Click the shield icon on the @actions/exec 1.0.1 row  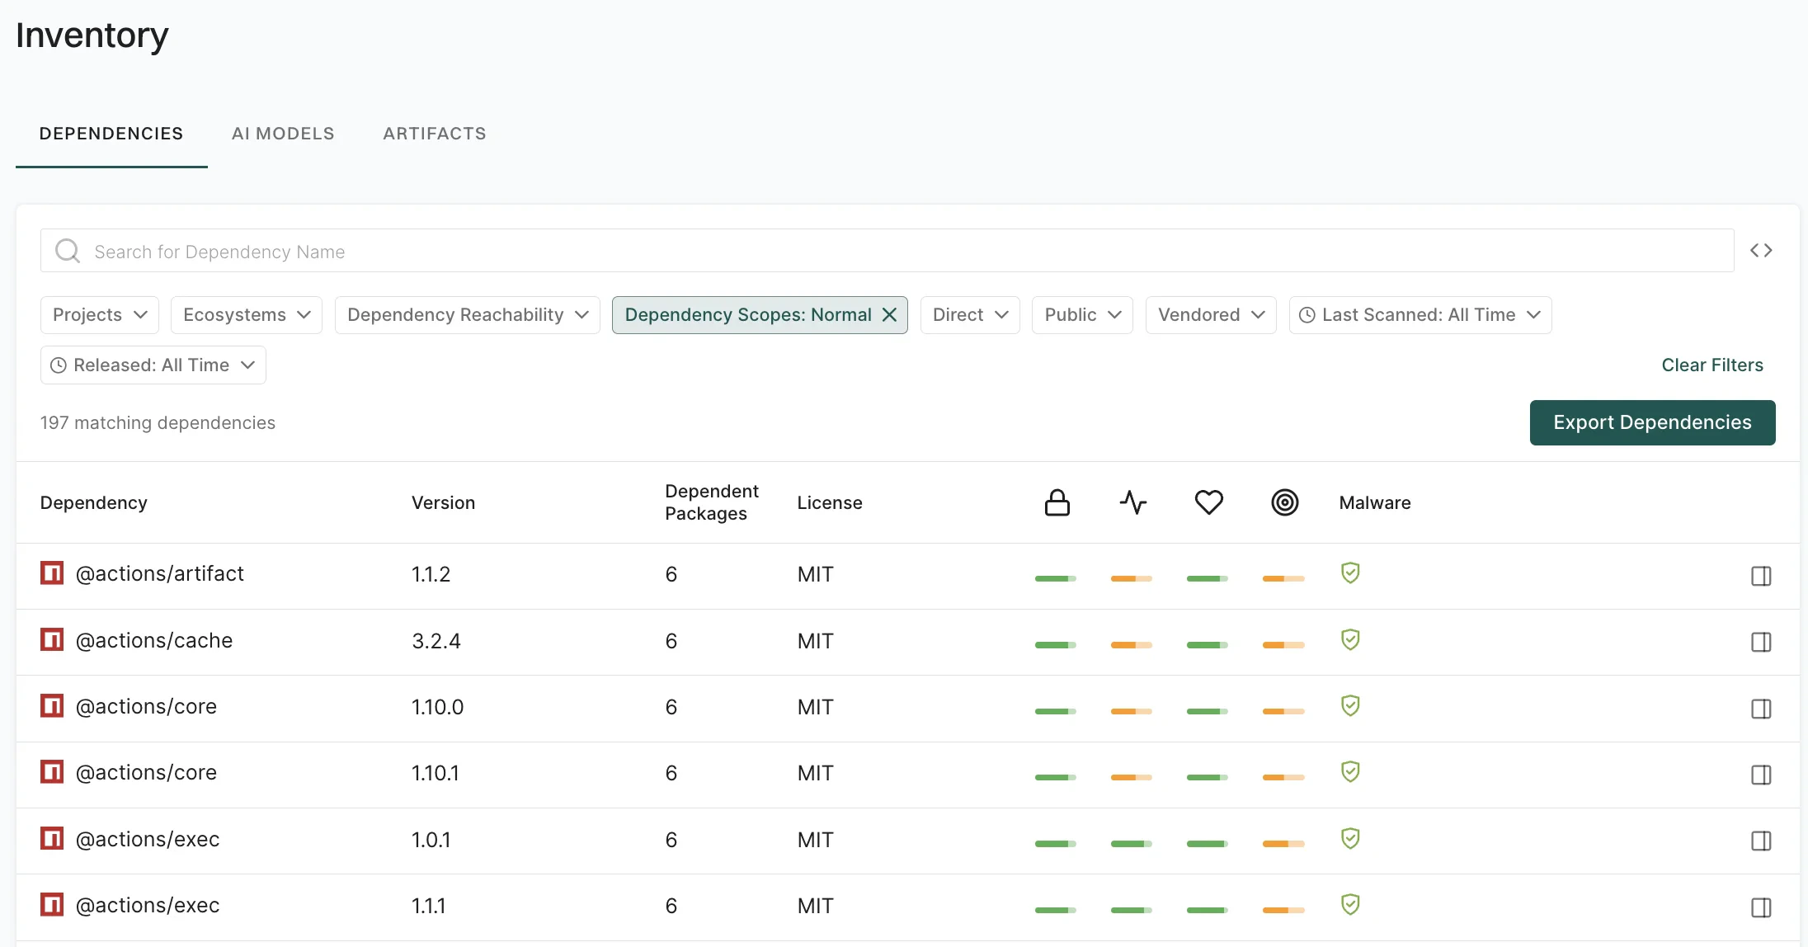point(1350,838)
